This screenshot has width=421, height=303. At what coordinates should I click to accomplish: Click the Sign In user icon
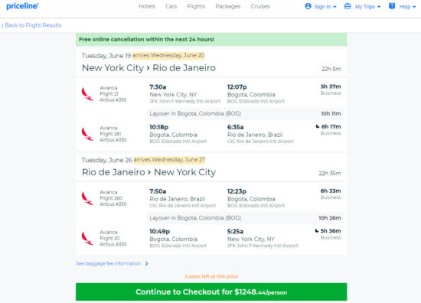[x=308, y=6]
